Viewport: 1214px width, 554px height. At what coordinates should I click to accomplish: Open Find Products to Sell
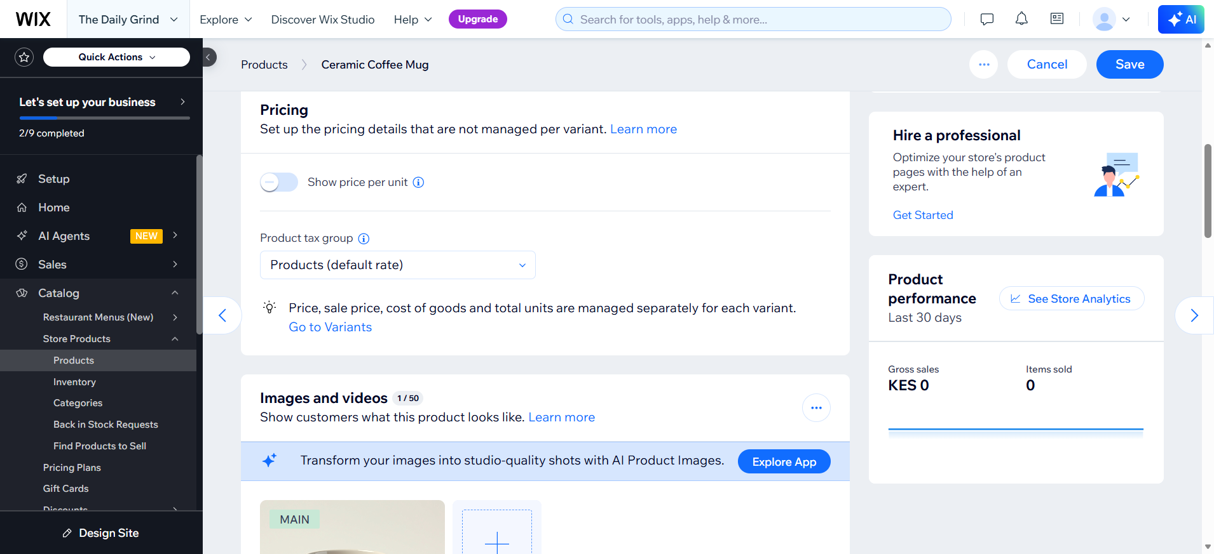[100, 446]
